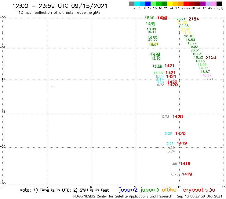Select the green value 19.41
Viewport: 226px width, 199px height.
point(151,32)
